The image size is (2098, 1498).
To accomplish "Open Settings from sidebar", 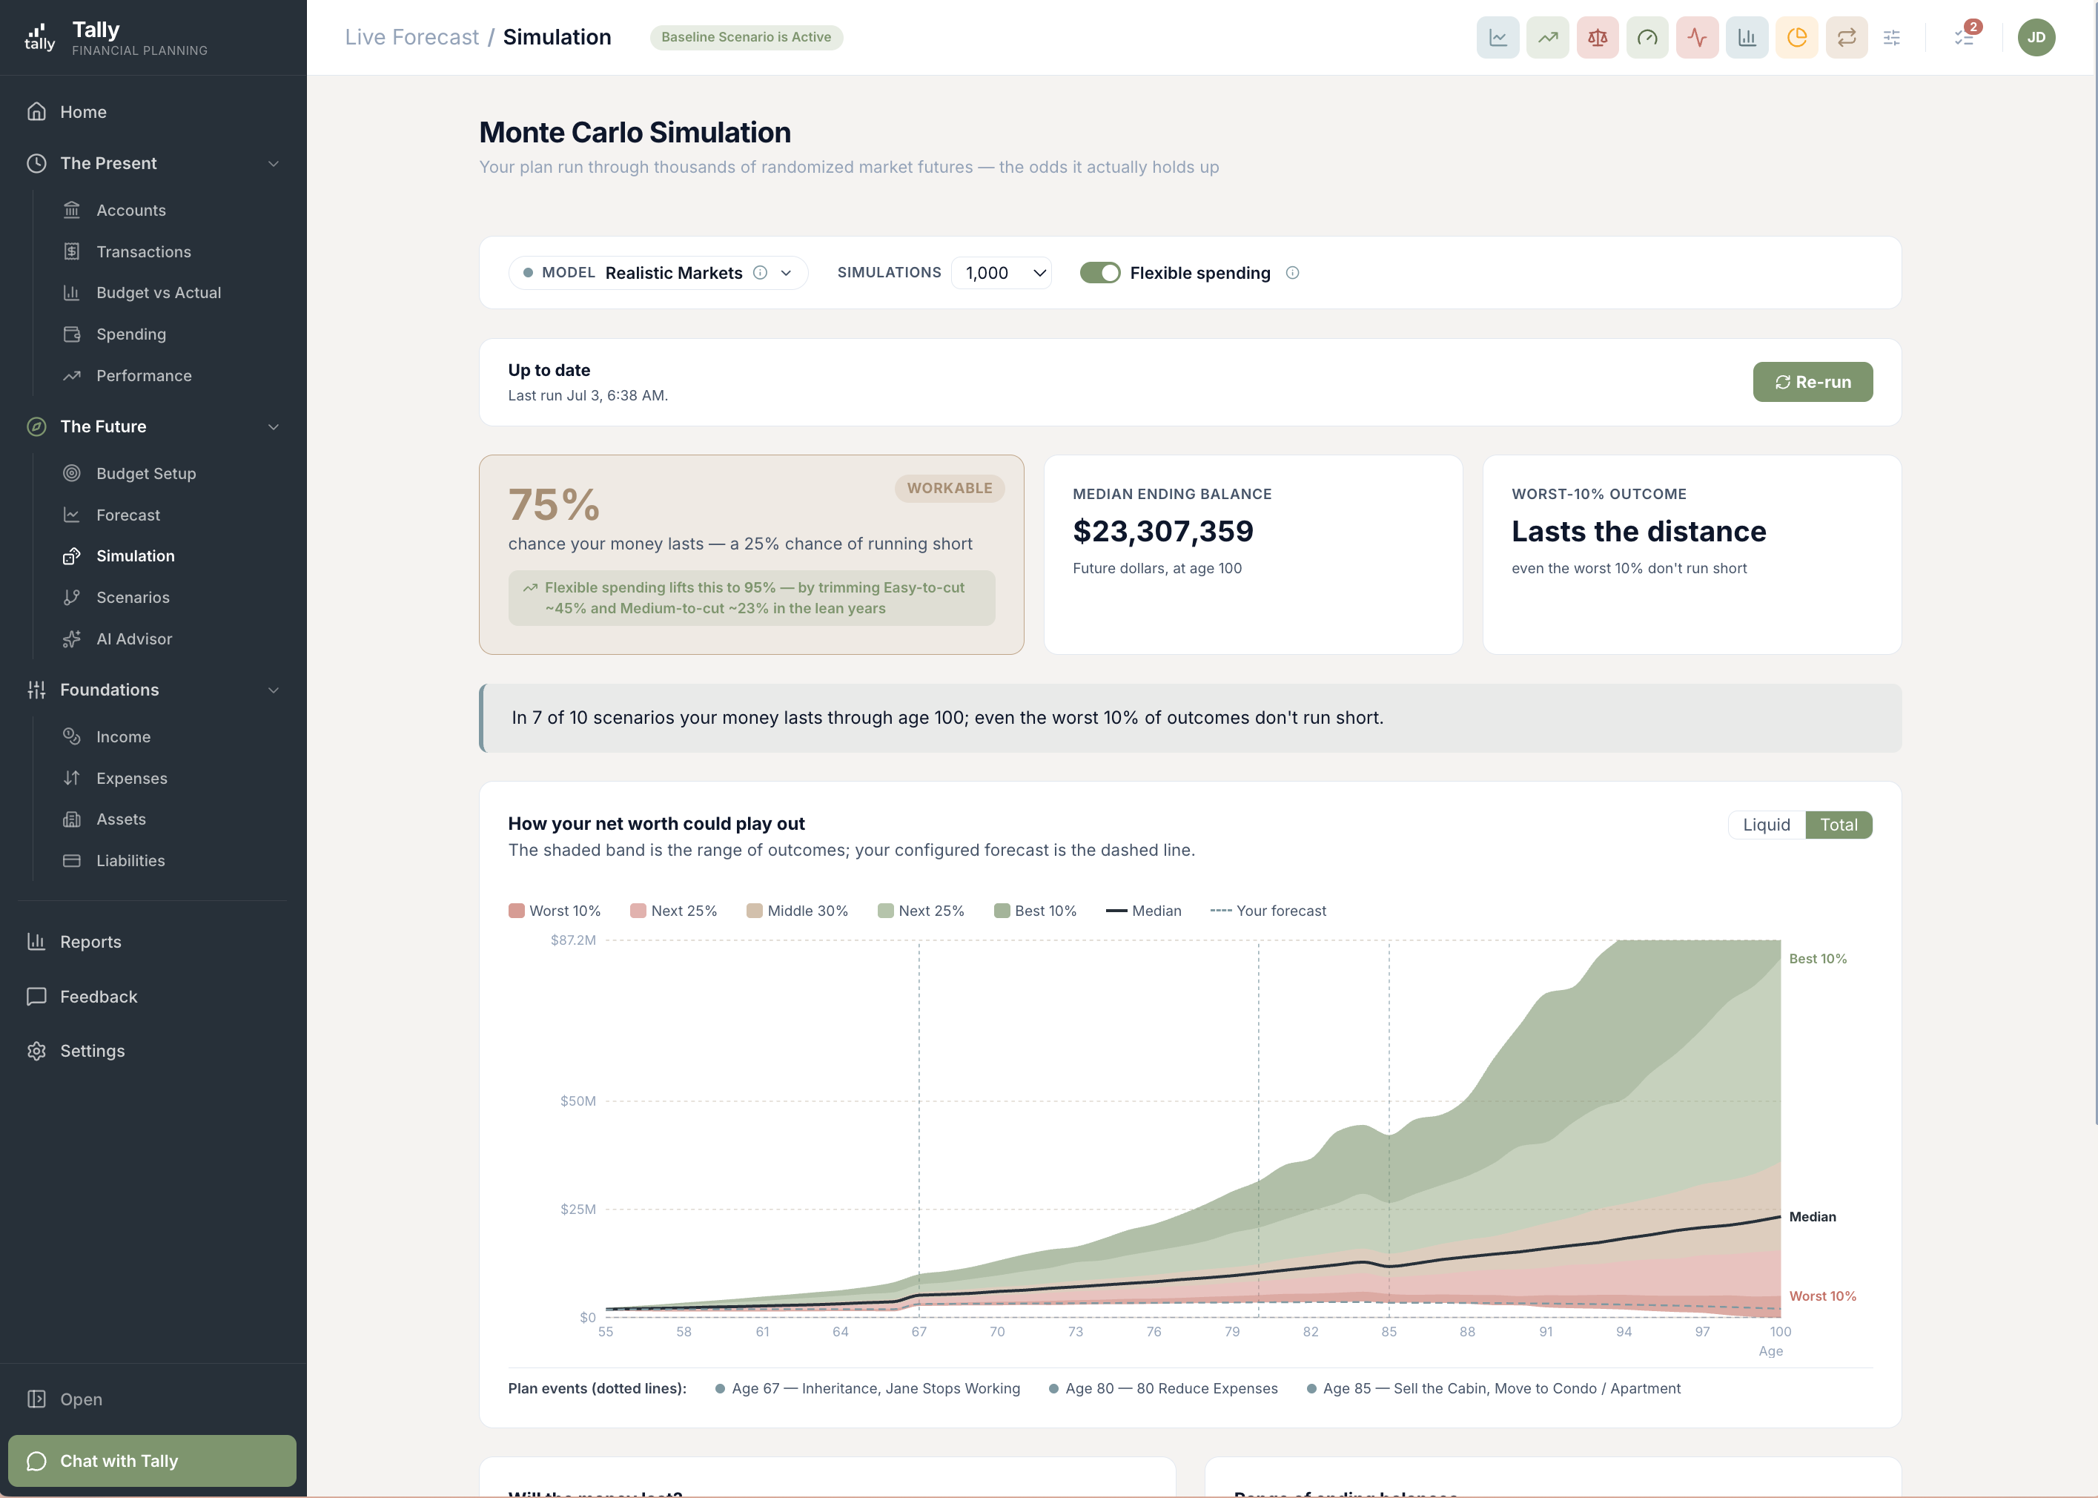I will 92,1051.
